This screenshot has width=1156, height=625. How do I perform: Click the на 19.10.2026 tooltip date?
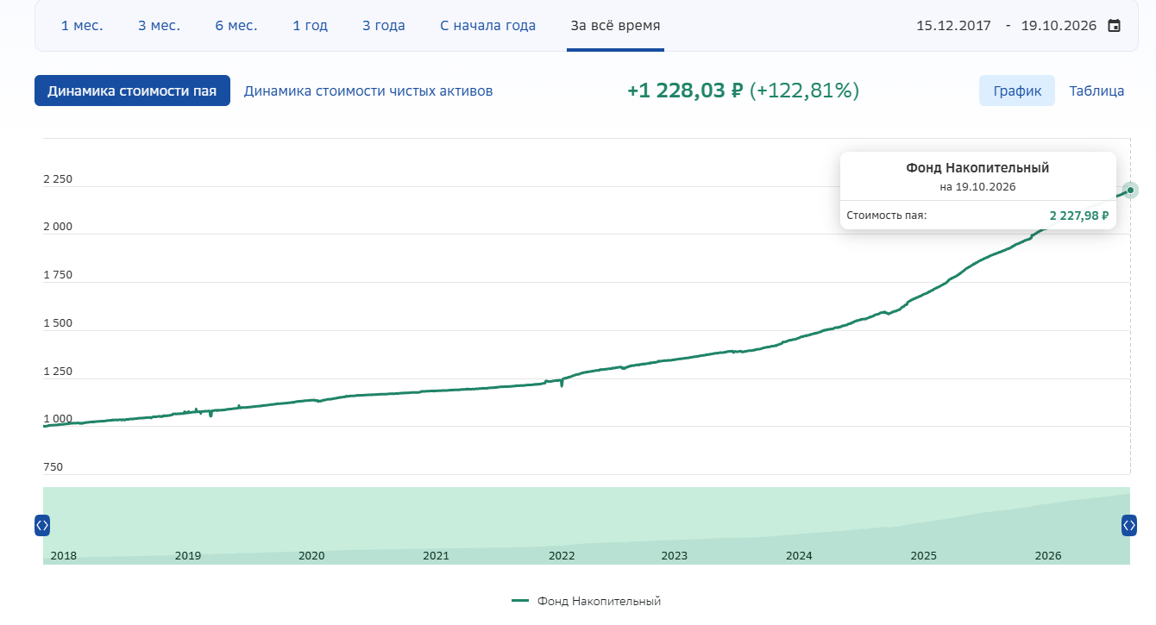[x=977, y=186]
